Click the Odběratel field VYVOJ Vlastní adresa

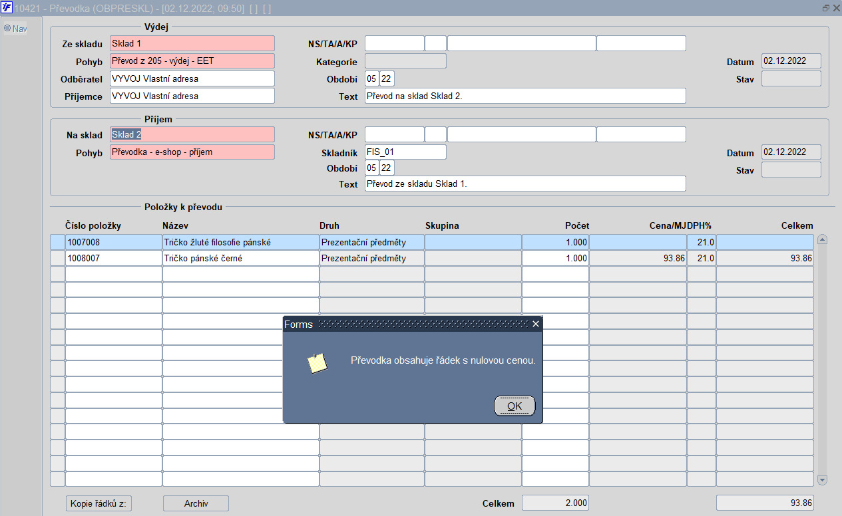coord(192,78)
